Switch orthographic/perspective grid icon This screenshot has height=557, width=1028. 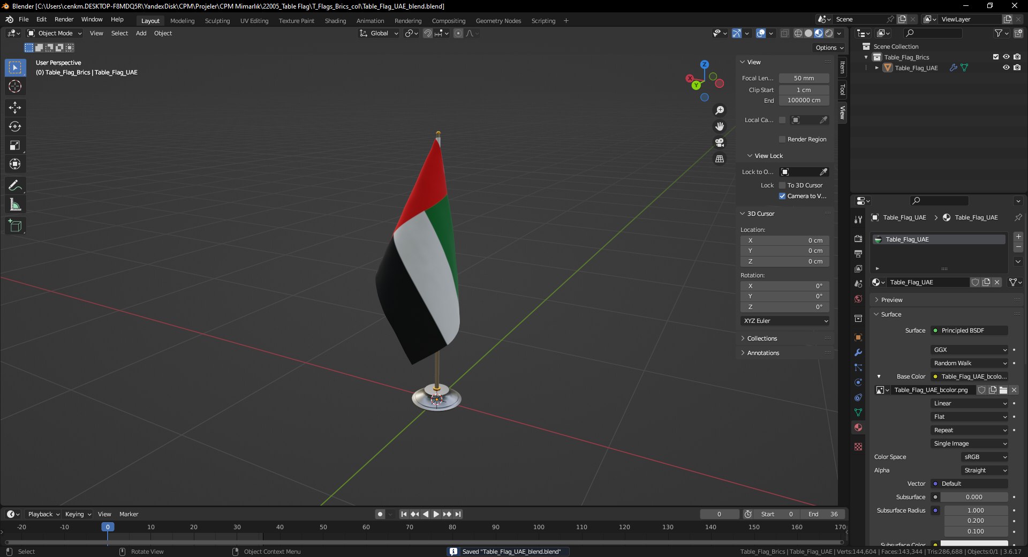720,159
